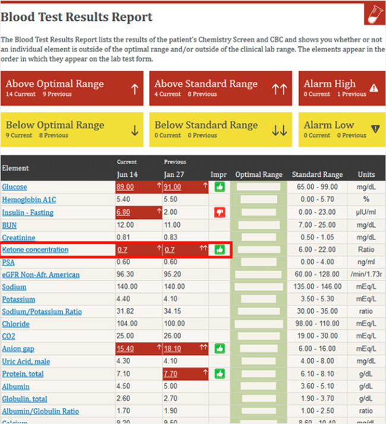Click the Sodium/Potassium Ratio link
The image size is (386, 424).
coord(42,312)
